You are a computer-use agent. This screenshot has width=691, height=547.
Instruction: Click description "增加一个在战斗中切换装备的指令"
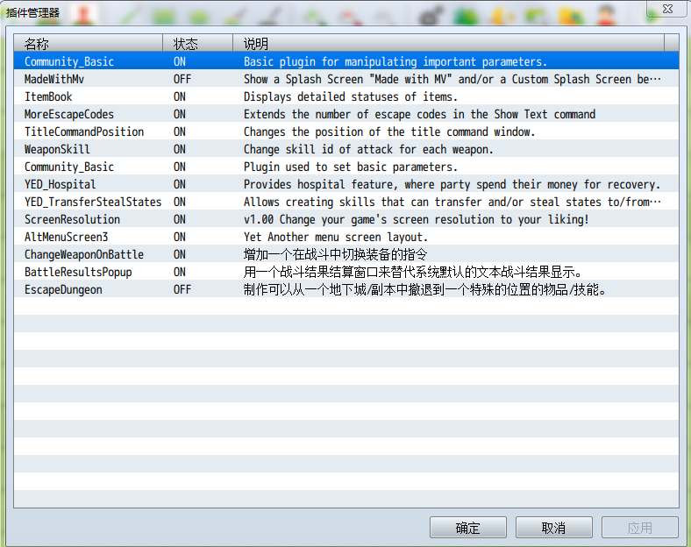tap(335, 254)
